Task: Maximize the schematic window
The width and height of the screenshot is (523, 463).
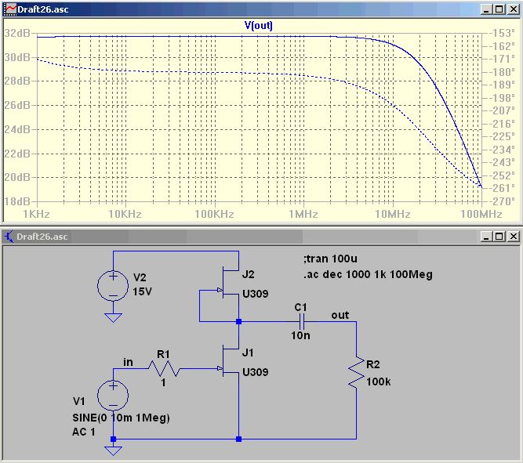Action: click(499, 237)
